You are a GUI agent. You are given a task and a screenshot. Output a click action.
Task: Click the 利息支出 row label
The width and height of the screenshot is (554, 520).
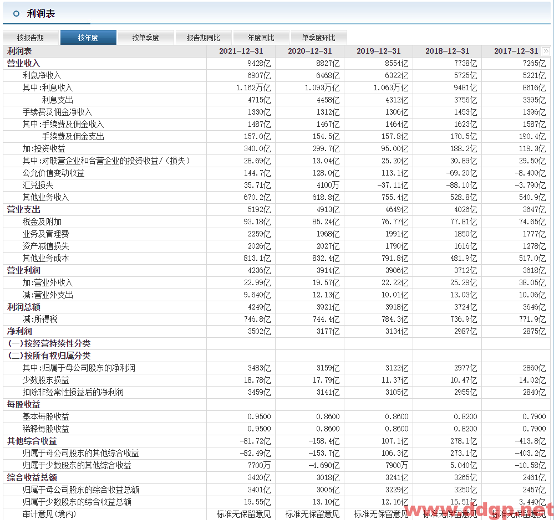(58, 100)
